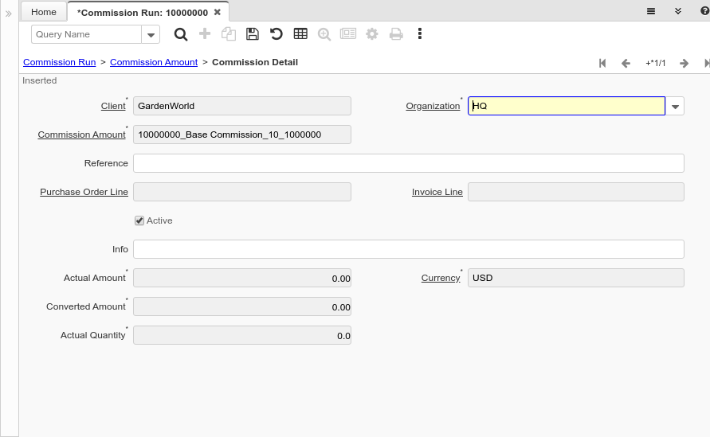Jump to the first record
Image resolution: width=710 pixels, height=437 pixels.
(602, 63)
